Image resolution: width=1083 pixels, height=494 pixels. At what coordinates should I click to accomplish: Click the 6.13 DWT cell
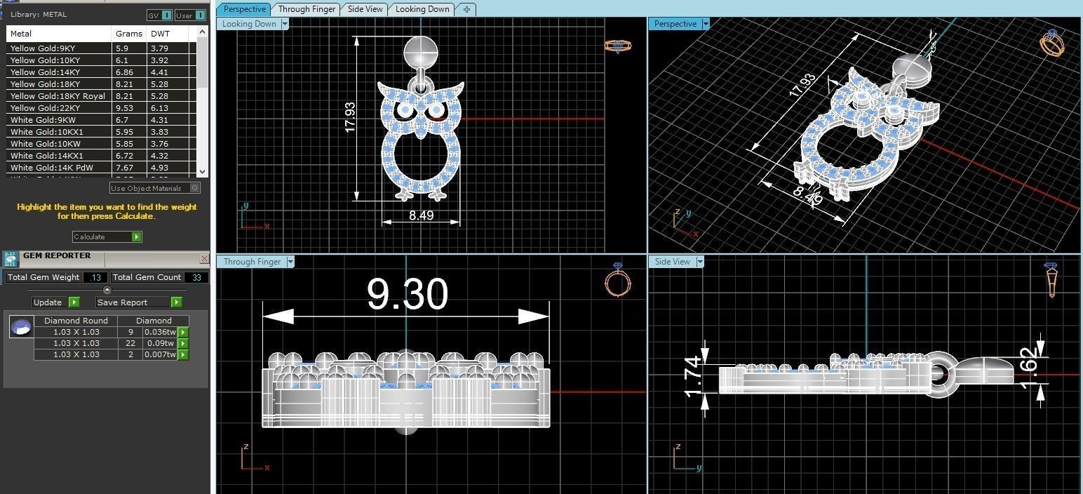168,108
